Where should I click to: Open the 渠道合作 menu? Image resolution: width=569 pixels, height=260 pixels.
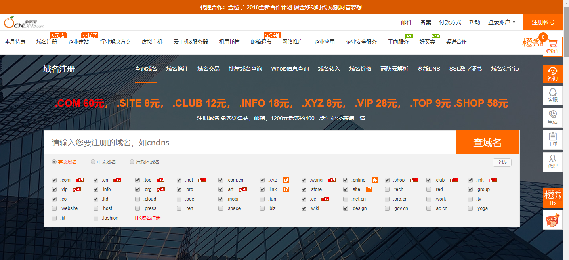tap(456, 42)
